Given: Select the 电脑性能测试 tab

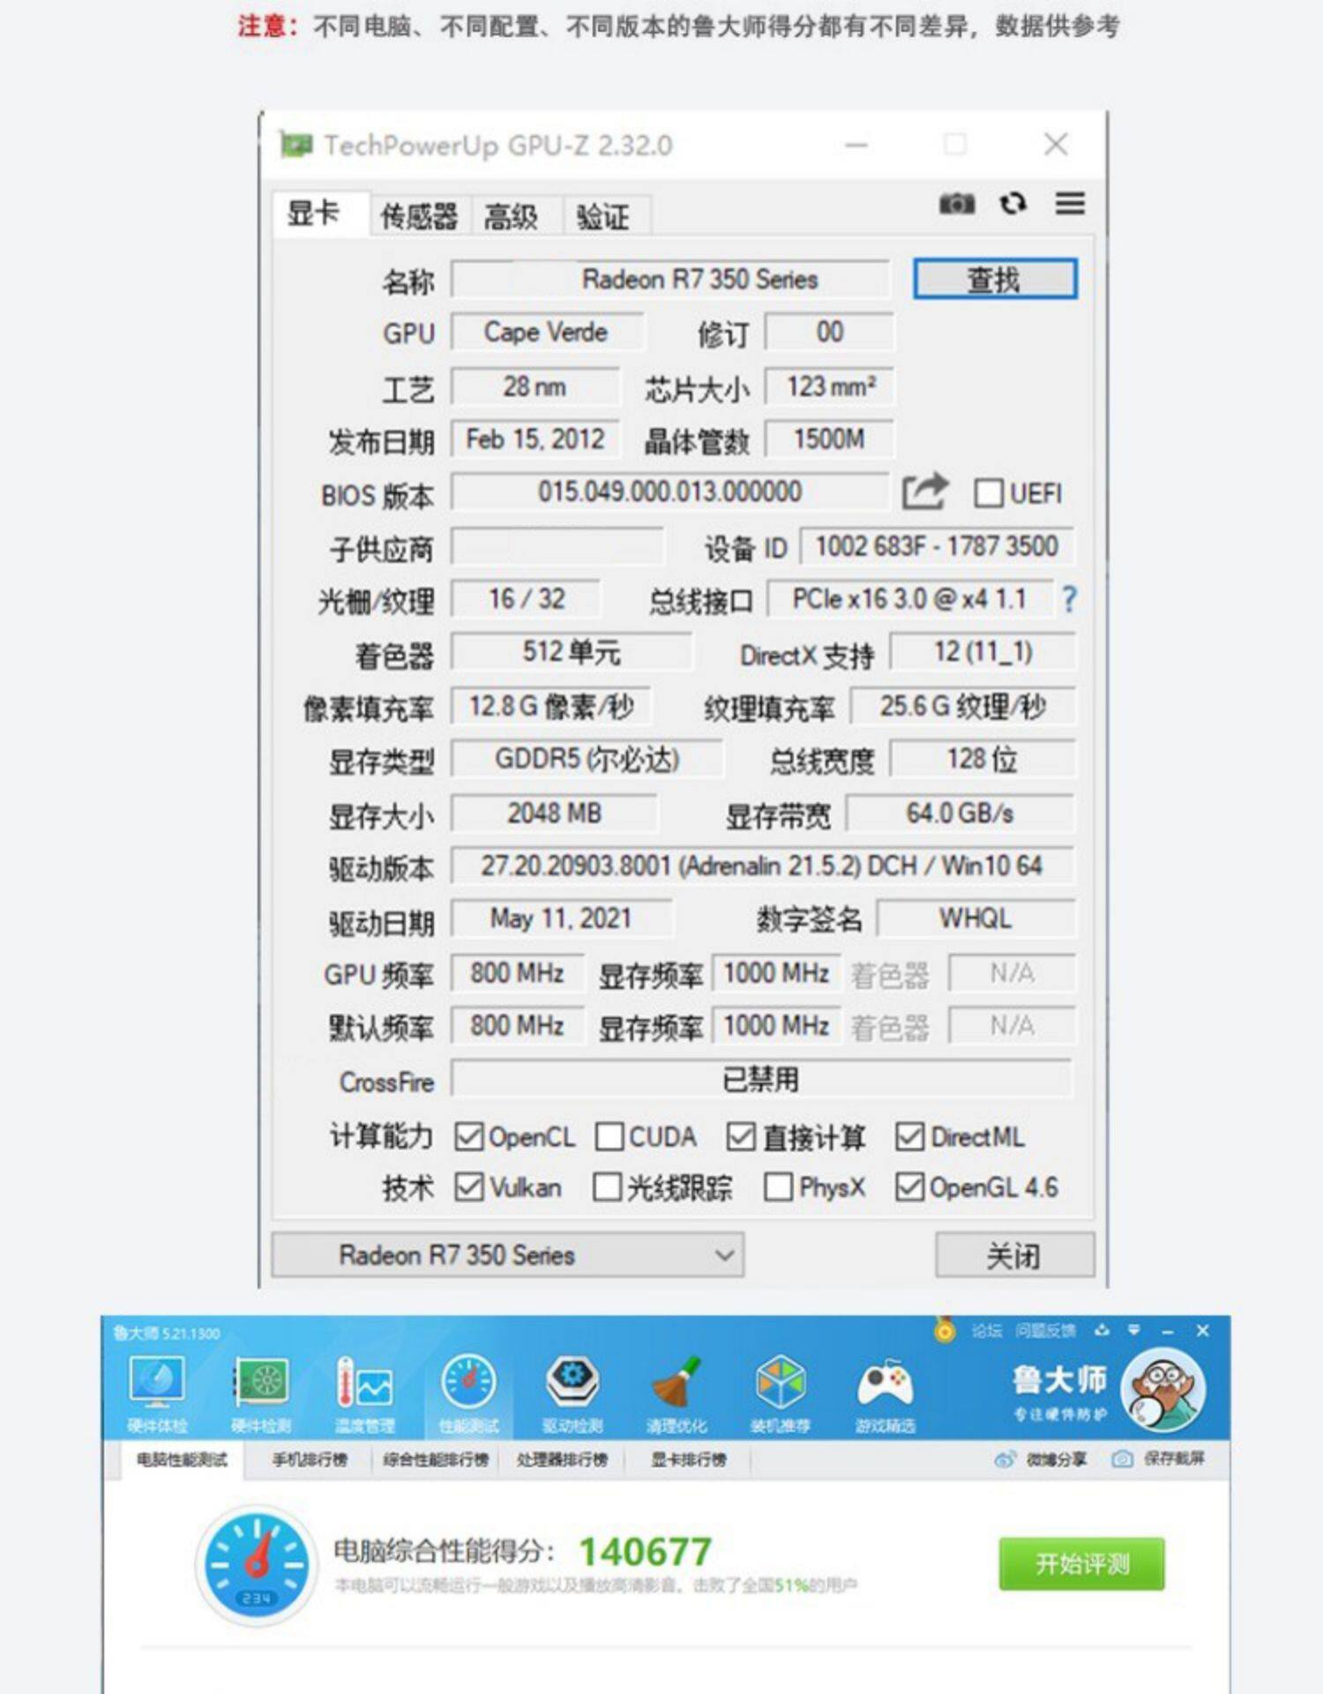Looking at the screenshot, I should (182, 1460).
